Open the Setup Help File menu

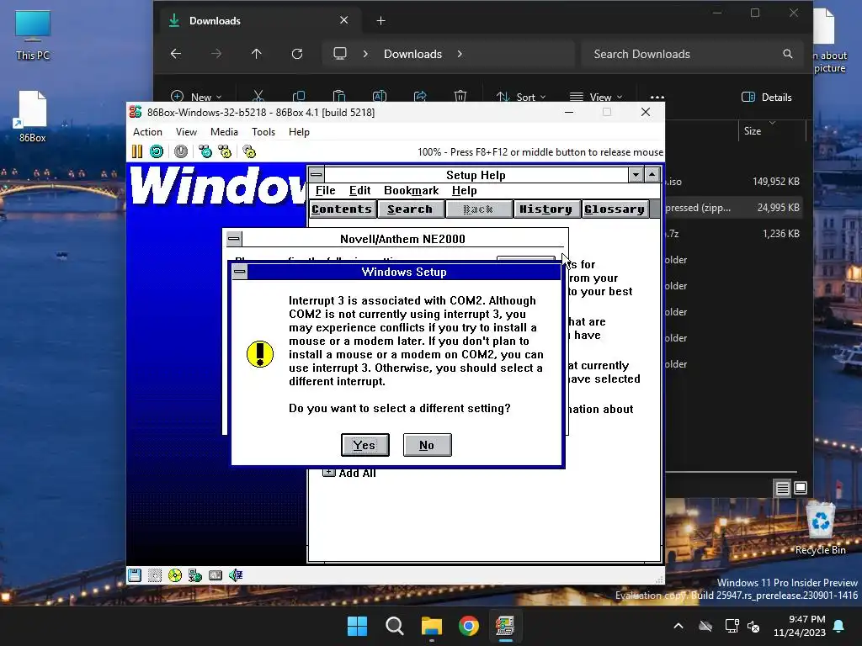point(326,191)
